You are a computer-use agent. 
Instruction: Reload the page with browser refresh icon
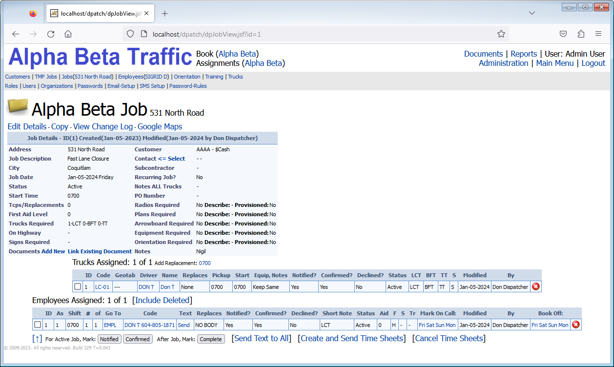(51, 34)
